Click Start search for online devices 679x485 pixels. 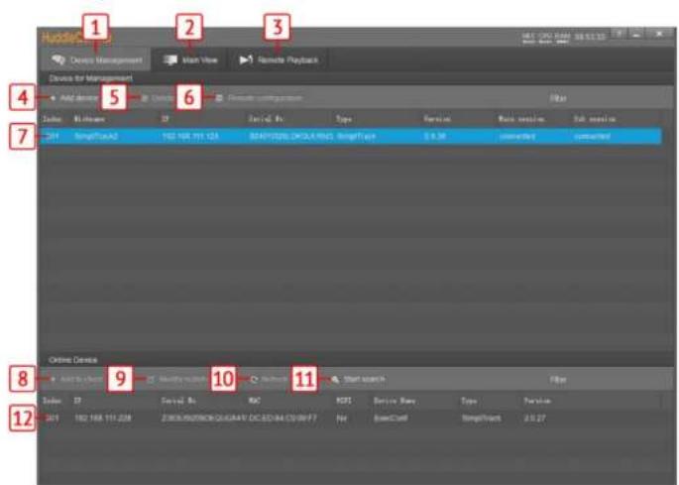(358, 379)
